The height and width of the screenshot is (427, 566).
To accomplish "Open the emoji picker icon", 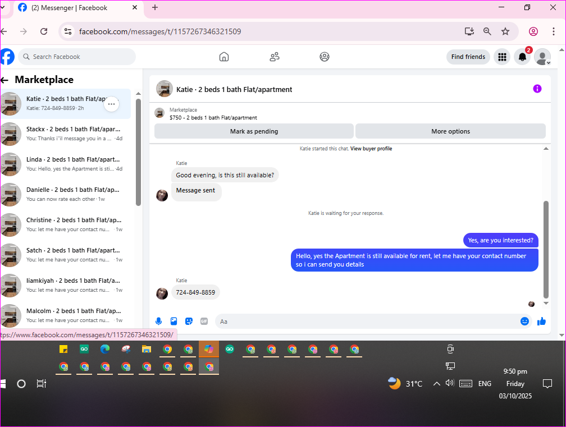I will (x=524, y=322).
